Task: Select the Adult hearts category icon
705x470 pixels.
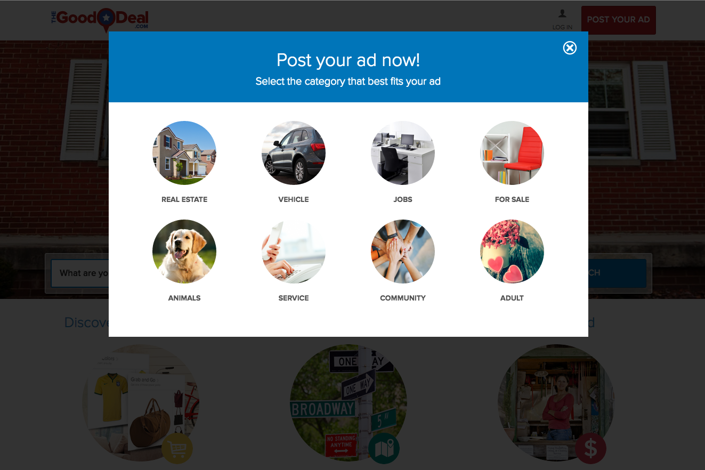Action: (512, 252)
